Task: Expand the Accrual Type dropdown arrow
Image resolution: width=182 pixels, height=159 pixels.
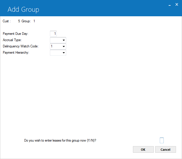Action: click(x=64, y=40)
